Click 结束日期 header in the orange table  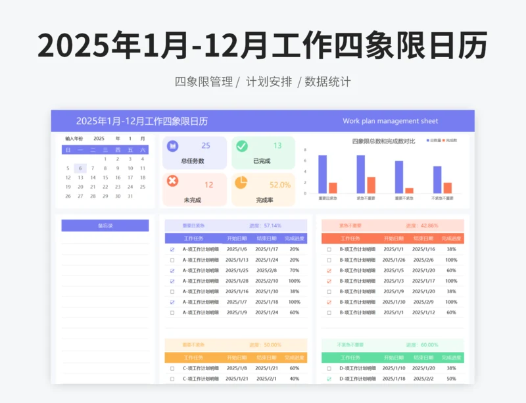click(x=267, y=358)
